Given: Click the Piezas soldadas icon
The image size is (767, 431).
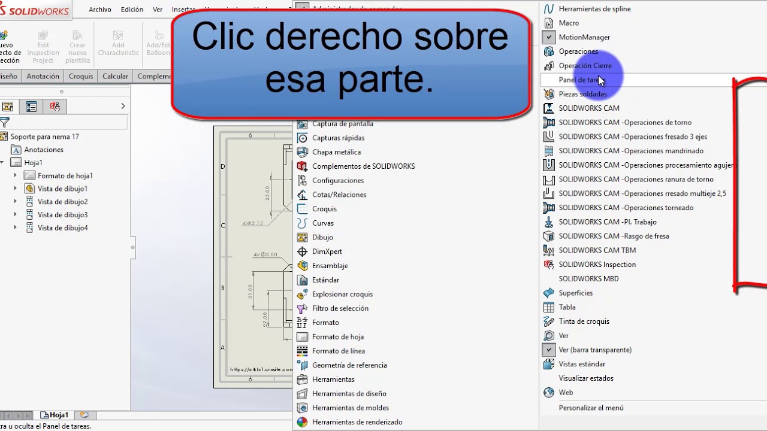Looking at the screenshot, I should coord(548,94).
